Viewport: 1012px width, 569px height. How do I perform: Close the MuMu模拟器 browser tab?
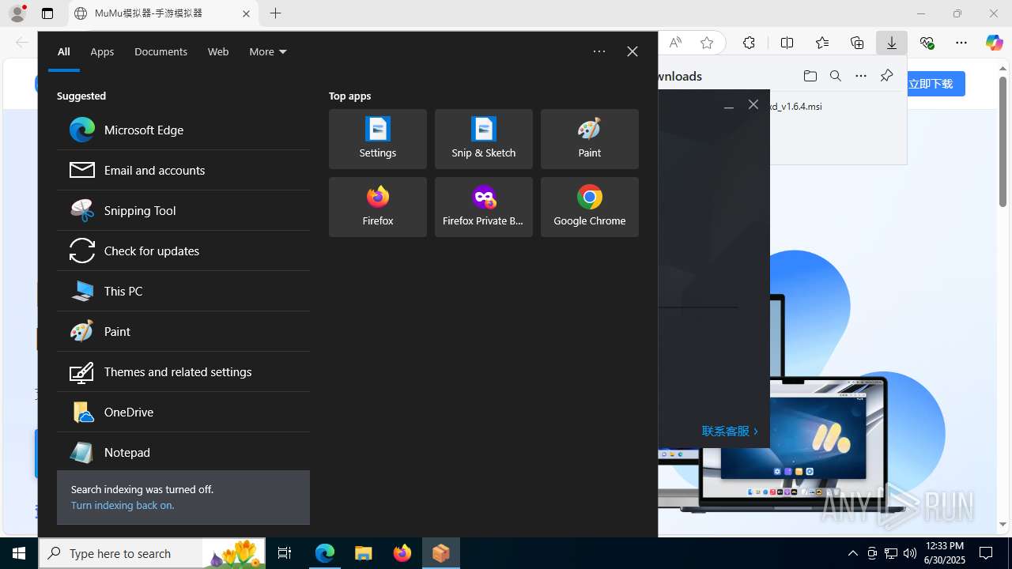(246, 13)
